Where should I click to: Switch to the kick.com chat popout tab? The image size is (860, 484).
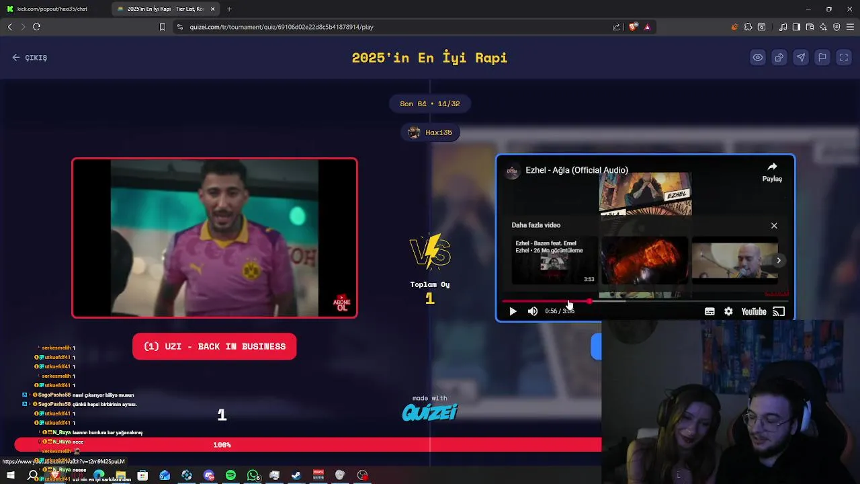pyautogui.click(x=52, y=9)
